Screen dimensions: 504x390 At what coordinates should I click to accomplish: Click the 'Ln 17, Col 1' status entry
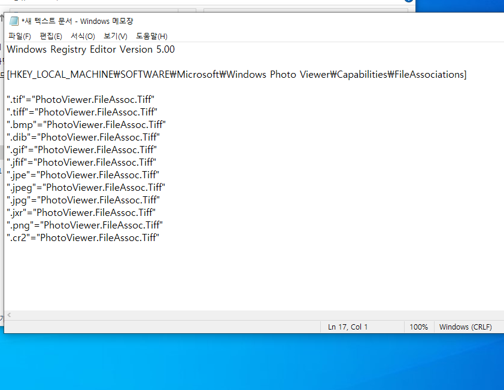tap(348, 327)
